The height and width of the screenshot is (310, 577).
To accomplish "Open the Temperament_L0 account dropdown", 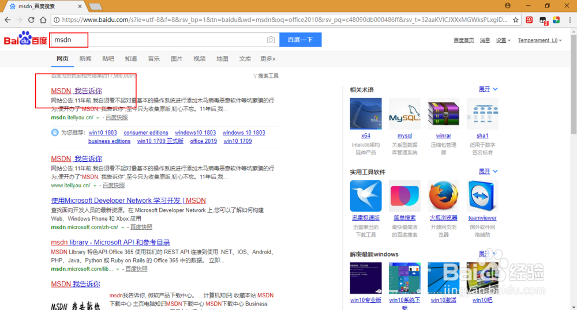I will 540,40.
